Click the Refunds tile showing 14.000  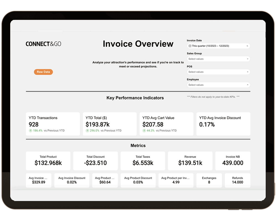[237, 180]
